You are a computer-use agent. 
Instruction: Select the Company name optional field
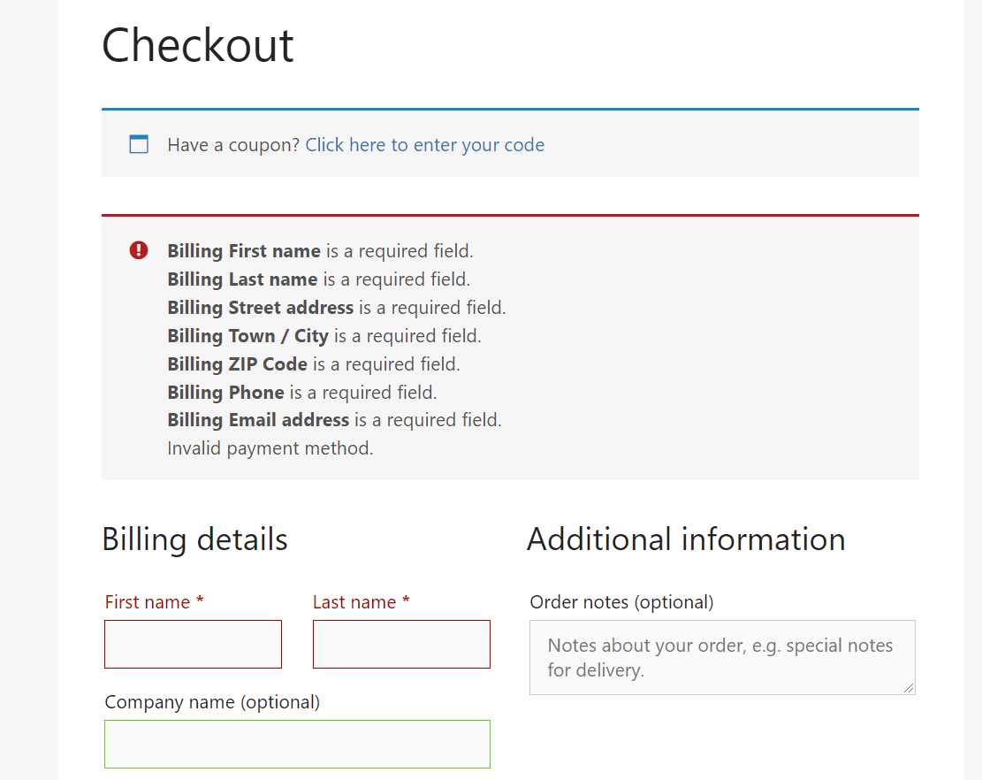(x=297, y=744)
